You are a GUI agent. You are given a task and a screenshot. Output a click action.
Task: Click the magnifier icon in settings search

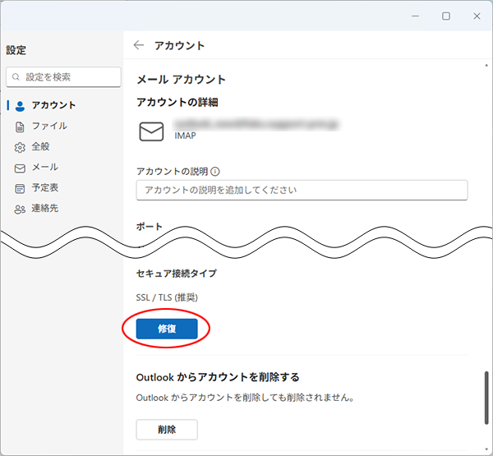pyautogui.click(x=16, y=77)
